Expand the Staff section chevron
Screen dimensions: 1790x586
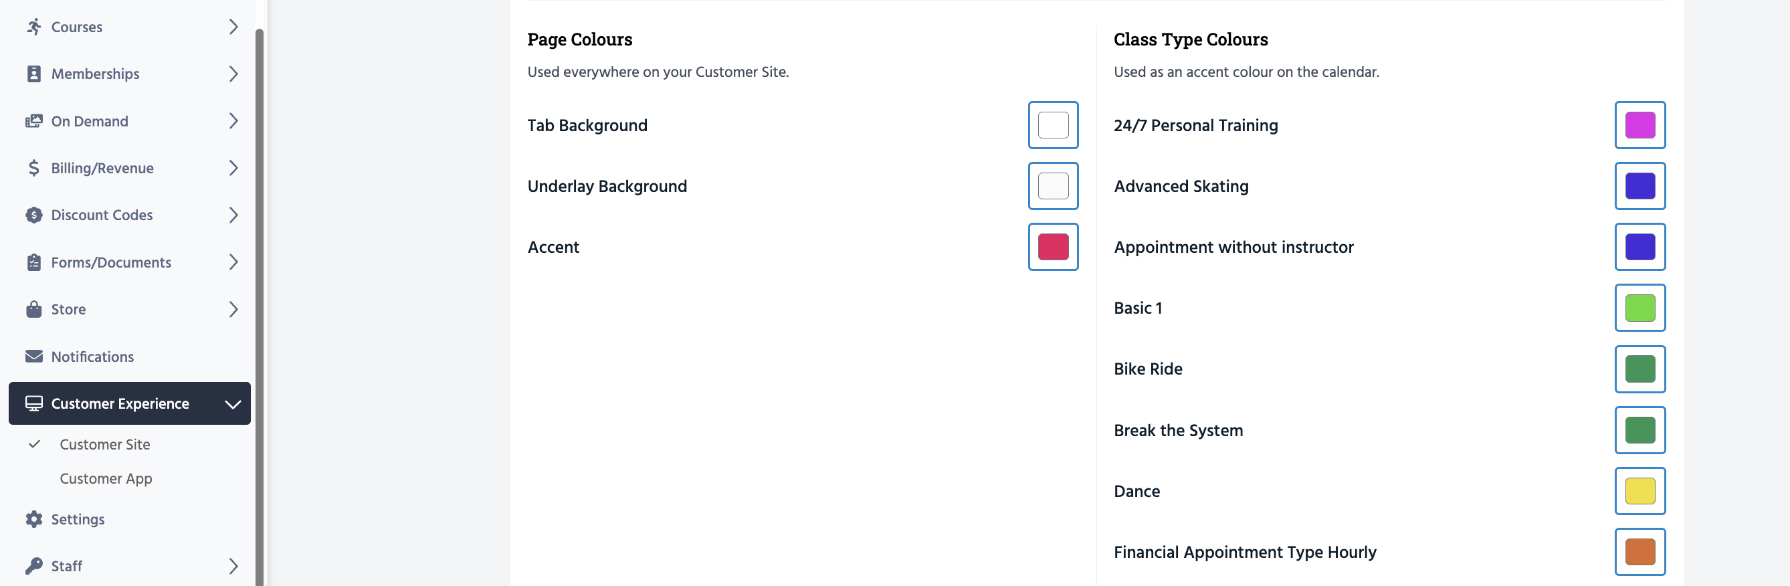click(233, 567)
